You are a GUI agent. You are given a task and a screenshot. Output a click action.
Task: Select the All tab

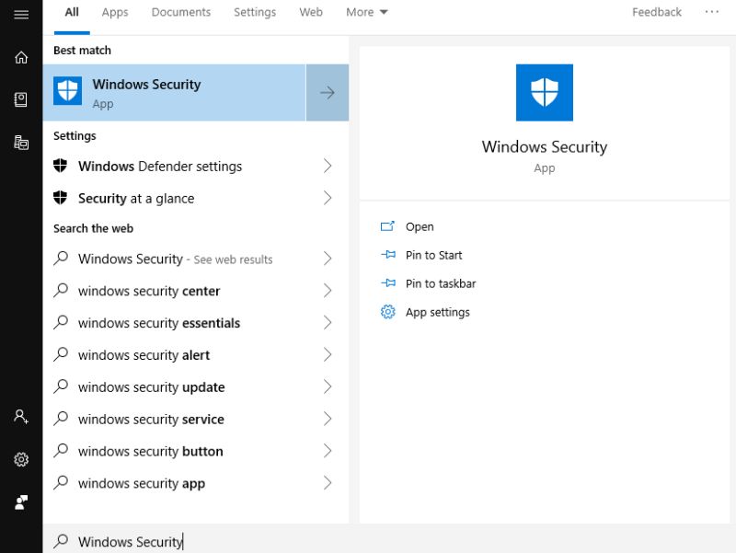point(72,12)
